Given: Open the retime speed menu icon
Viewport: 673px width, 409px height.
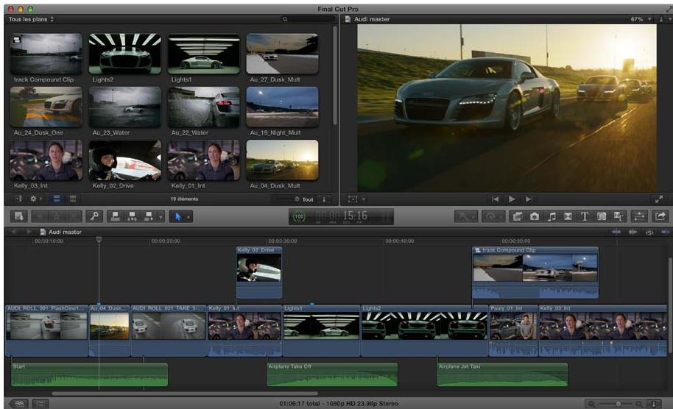Looking at the screenshot, I should (493, 216).
